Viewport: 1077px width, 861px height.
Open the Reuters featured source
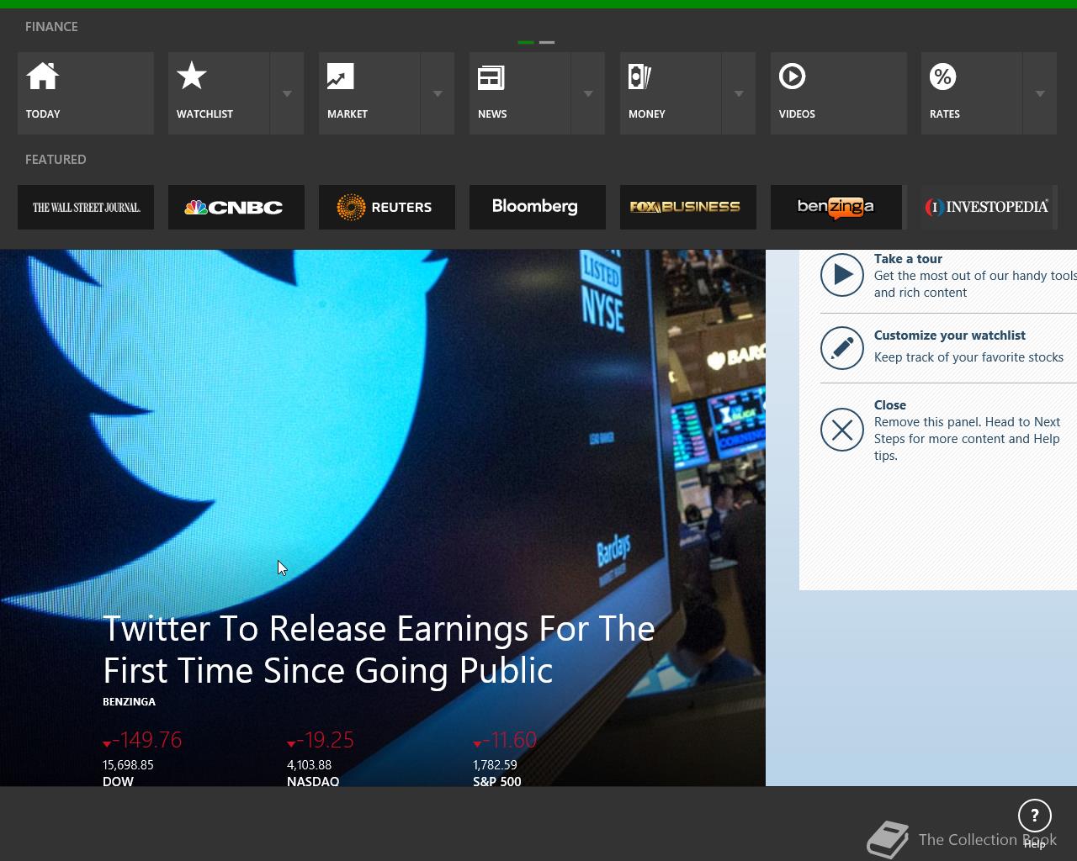coord(387,207)
